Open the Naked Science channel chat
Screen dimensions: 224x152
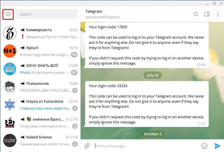coord(40,140)
